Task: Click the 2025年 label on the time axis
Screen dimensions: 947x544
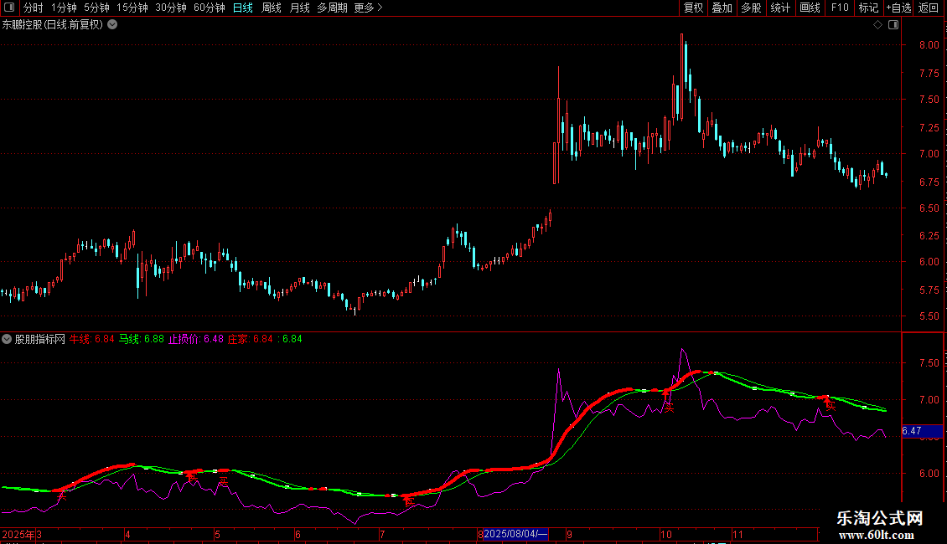Action: pyautogui.click(x=18, y=534)
